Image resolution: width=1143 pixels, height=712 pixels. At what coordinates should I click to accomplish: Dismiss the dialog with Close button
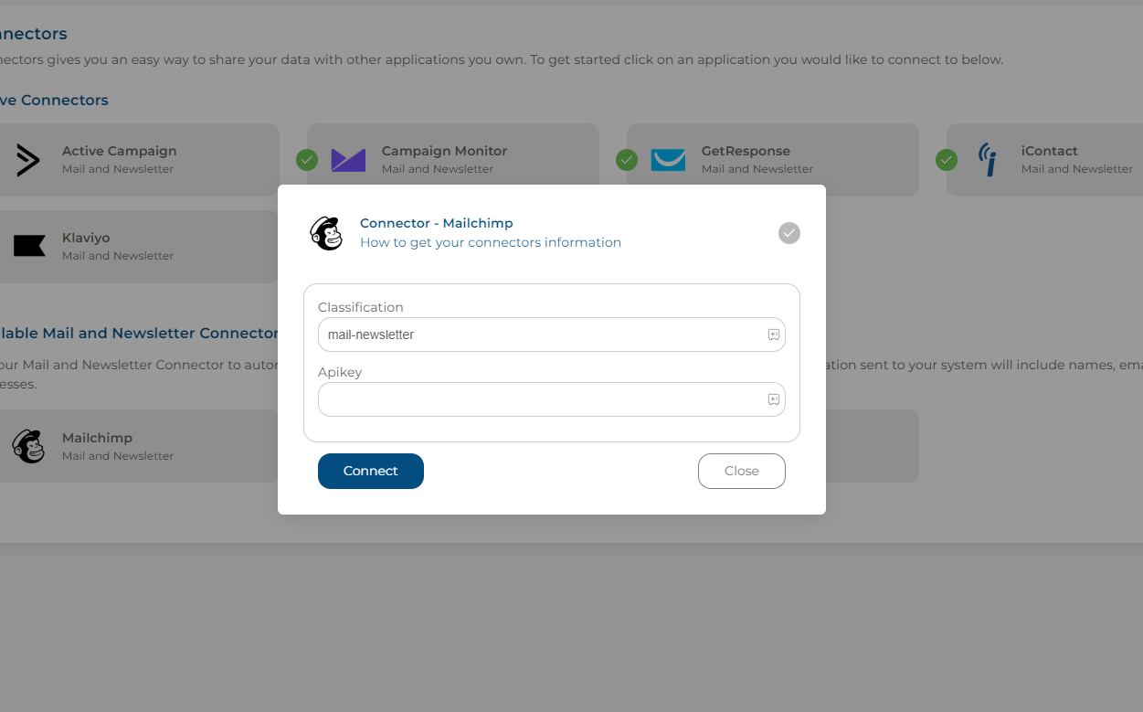tap(742, 471)
